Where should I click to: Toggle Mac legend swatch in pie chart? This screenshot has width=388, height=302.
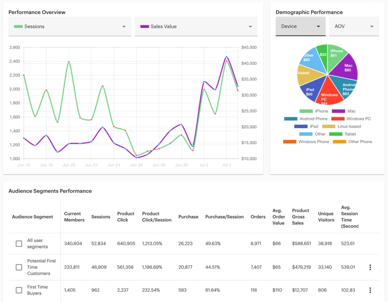coord(338,111)
